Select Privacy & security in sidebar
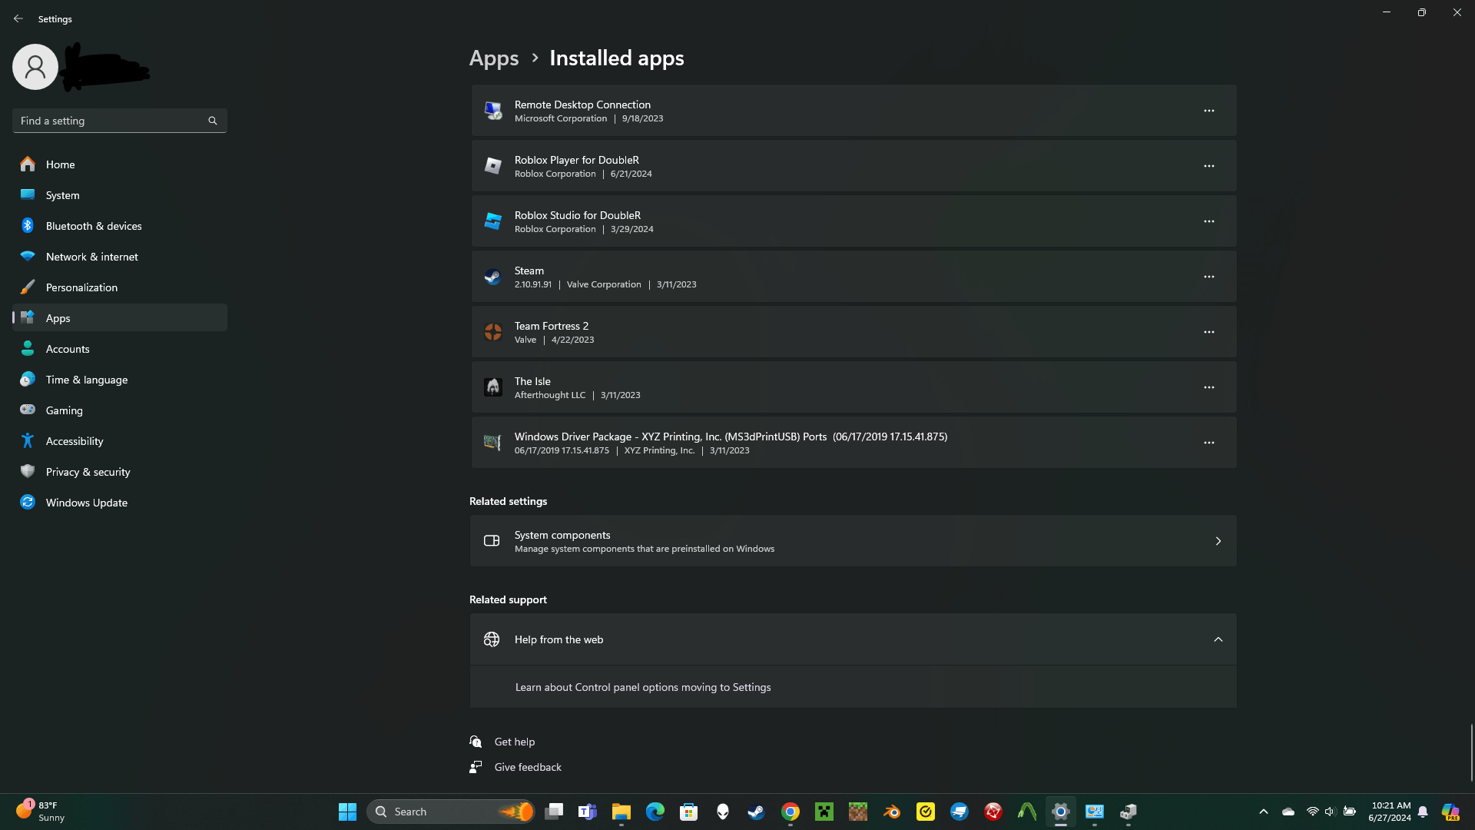 [88, 472]
